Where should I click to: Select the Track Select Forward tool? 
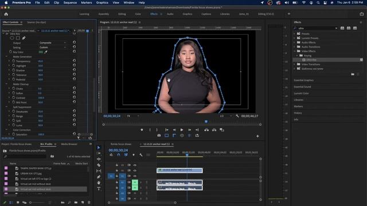(99, 153)
